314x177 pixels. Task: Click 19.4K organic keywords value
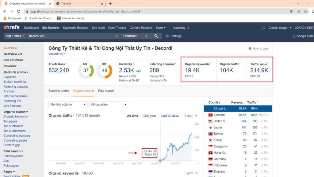point(192,70)
